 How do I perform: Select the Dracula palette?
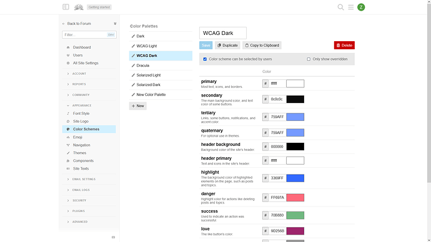coord(161,65)
